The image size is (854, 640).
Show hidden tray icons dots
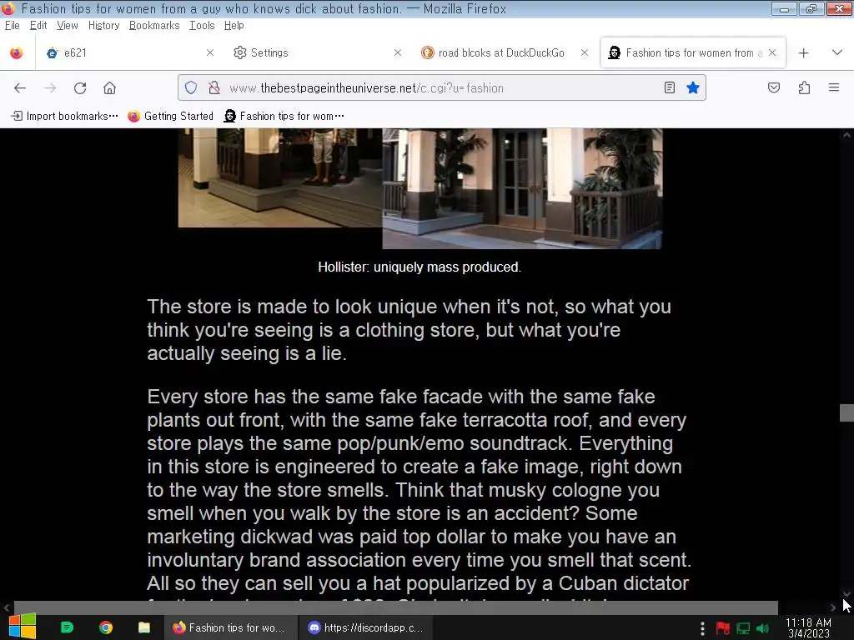click(x=702, y=628)
